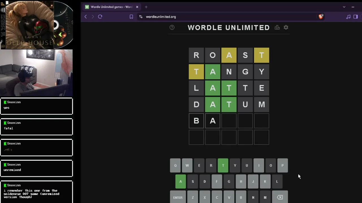Viewport: 362px width, 203px height.
Task: Focus the address bar showing wordleunlimited.org
Action: (x=226, y=17)
